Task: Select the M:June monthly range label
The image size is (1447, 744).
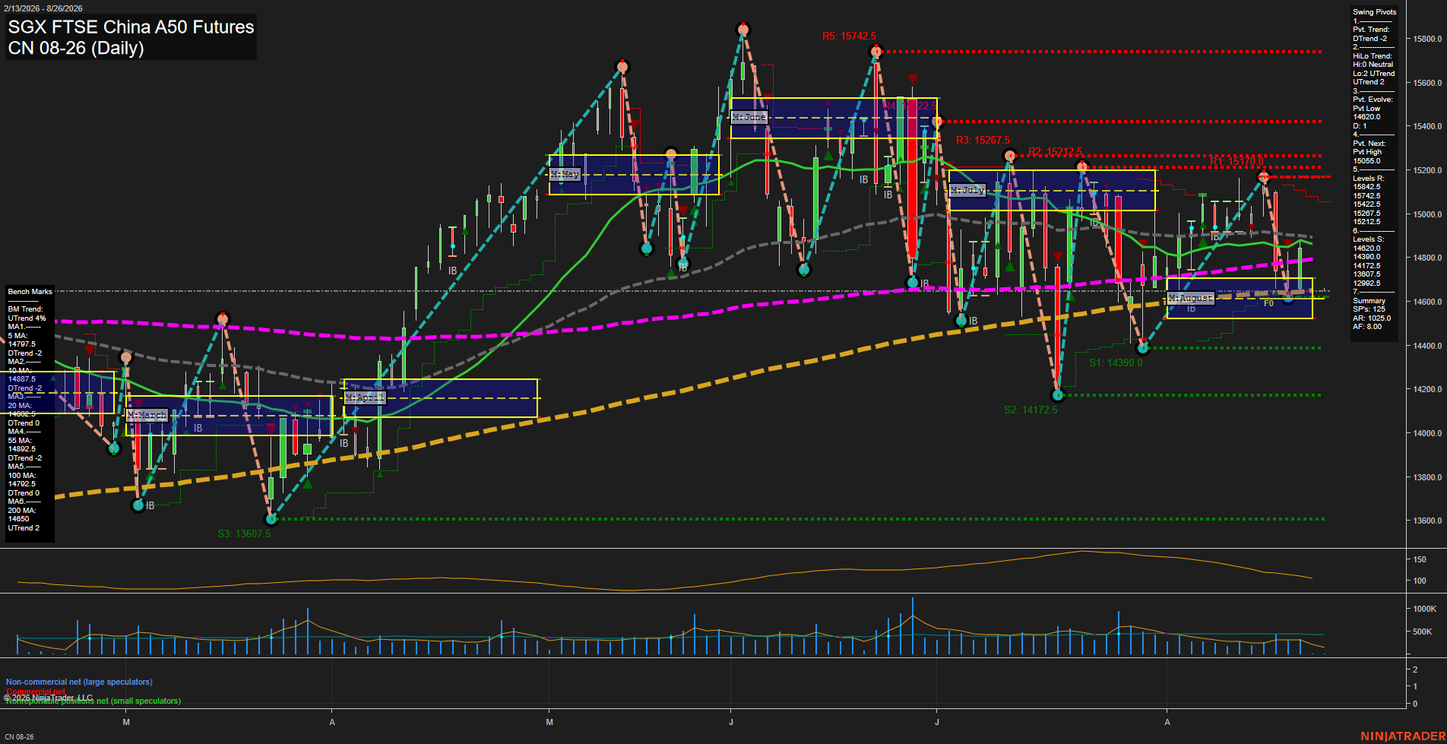Action: [x=749, y=117]
